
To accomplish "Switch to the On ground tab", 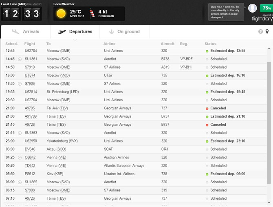I will coord(124,31).
